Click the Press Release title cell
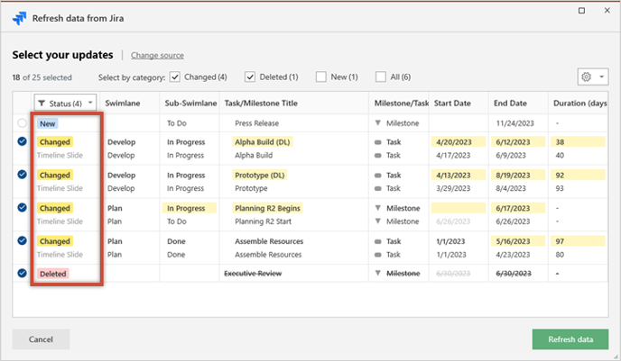This screenshot has height=361, width=621. point(256,123)
